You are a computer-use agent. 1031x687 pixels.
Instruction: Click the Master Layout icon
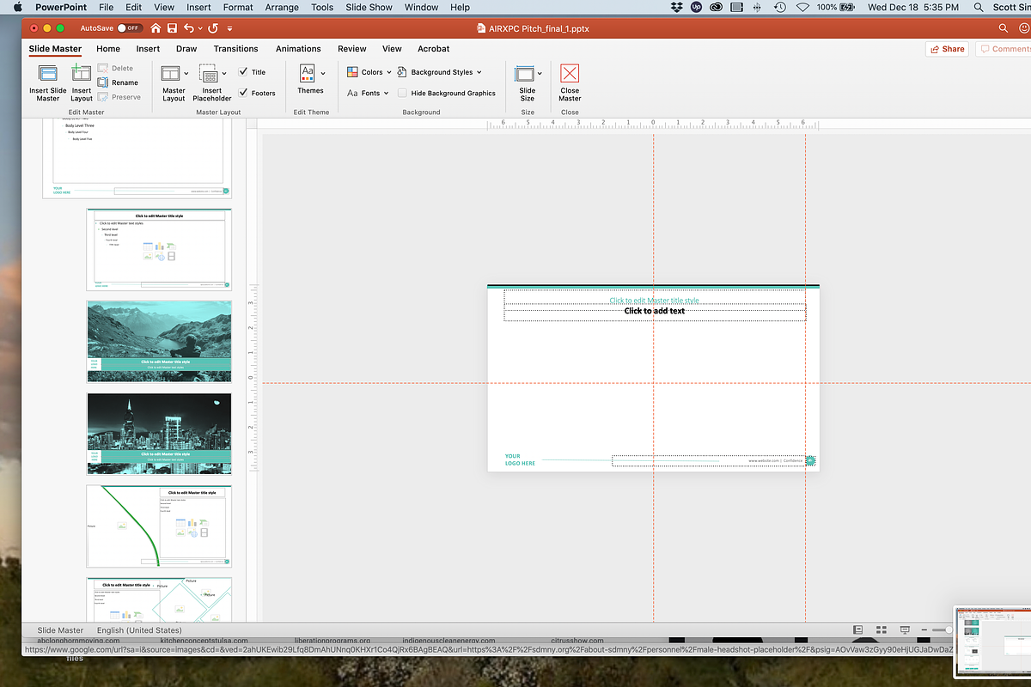(170, 74)
